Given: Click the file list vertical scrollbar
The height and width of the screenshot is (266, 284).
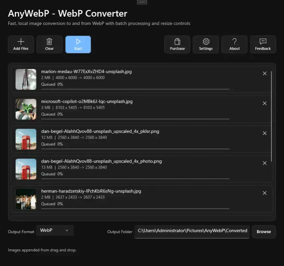Looking at the screenshot, I should click(271, 116).
